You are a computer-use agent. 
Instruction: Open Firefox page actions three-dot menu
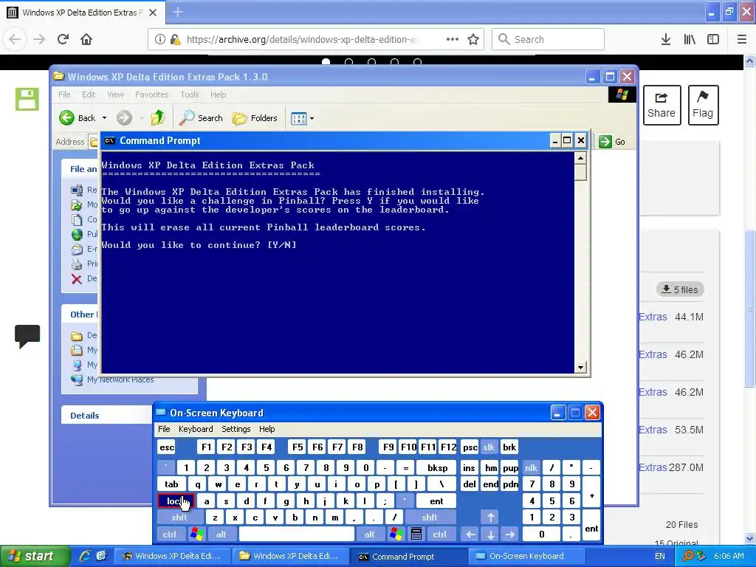(x=453, y=39)
